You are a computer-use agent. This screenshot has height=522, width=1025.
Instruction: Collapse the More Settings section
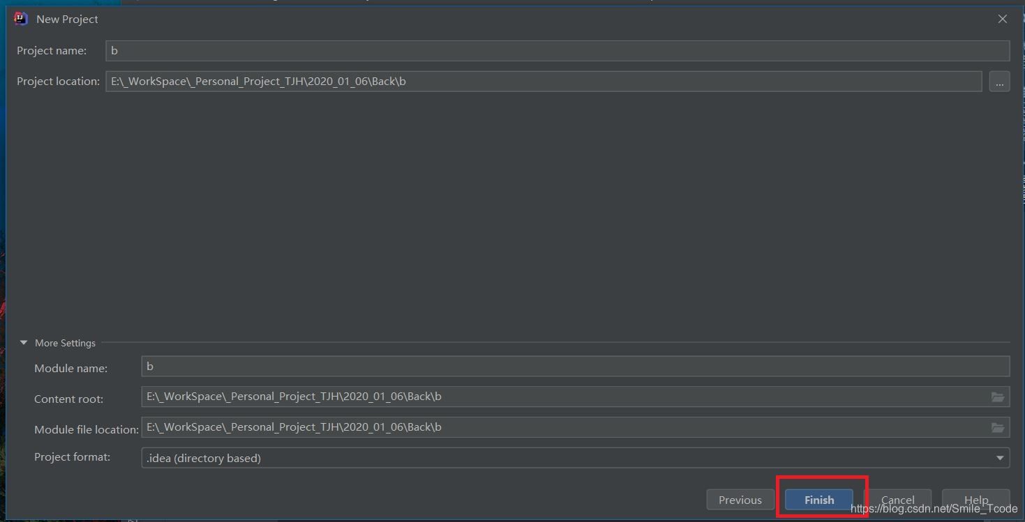point(24,343)
